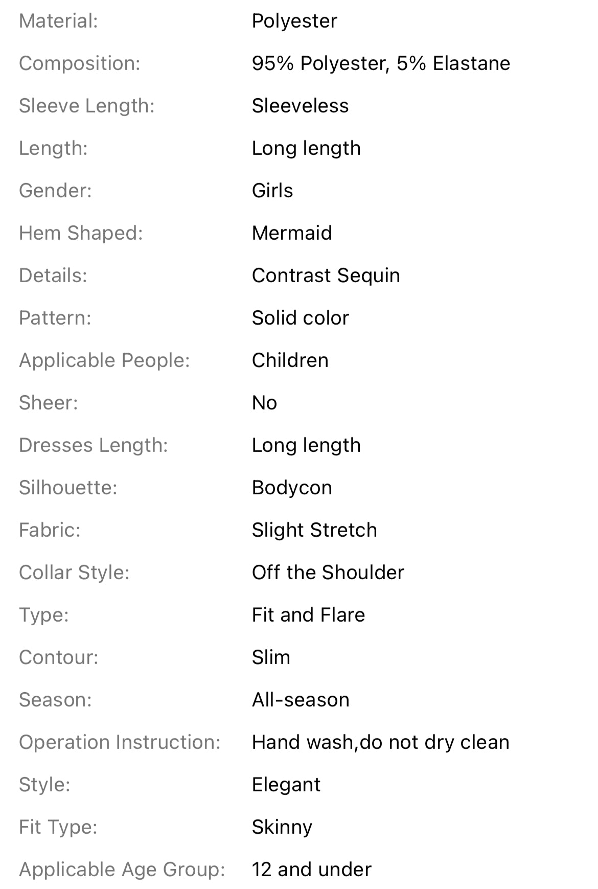Tap the Elegant style value
Image resolution: width=598 pixels, height=889 pixels.
pyautogui.click(x=286, y=785)
